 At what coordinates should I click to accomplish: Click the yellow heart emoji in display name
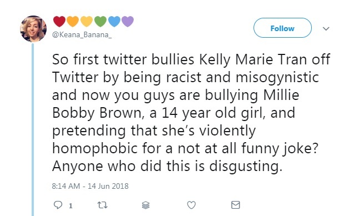coord(87,21)
